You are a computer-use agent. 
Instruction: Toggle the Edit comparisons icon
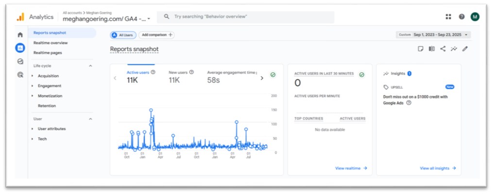(x=431, y=49)
